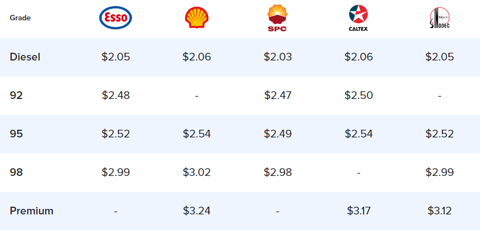
Task: Select the Premium row label
Action: [31, 211]
